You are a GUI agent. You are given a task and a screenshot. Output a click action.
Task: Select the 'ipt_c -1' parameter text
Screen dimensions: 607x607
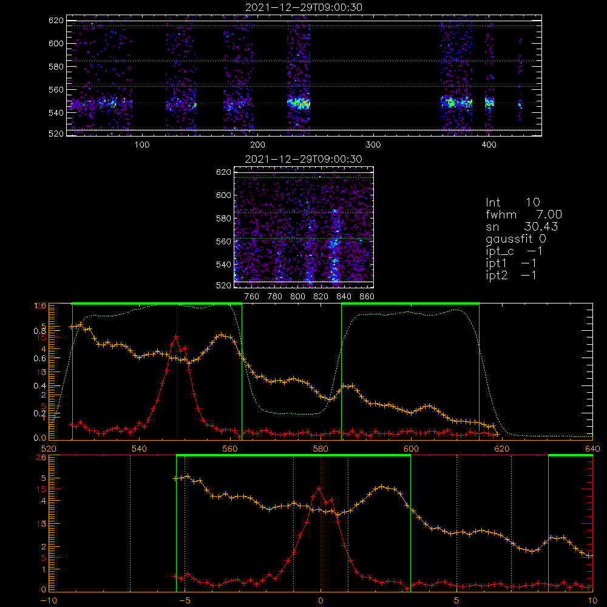pyautogui.click(x=514, y=251)
